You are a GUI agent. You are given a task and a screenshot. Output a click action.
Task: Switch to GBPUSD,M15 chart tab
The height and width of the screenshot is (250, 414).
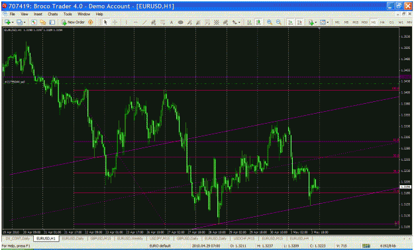tap(101, 238)
